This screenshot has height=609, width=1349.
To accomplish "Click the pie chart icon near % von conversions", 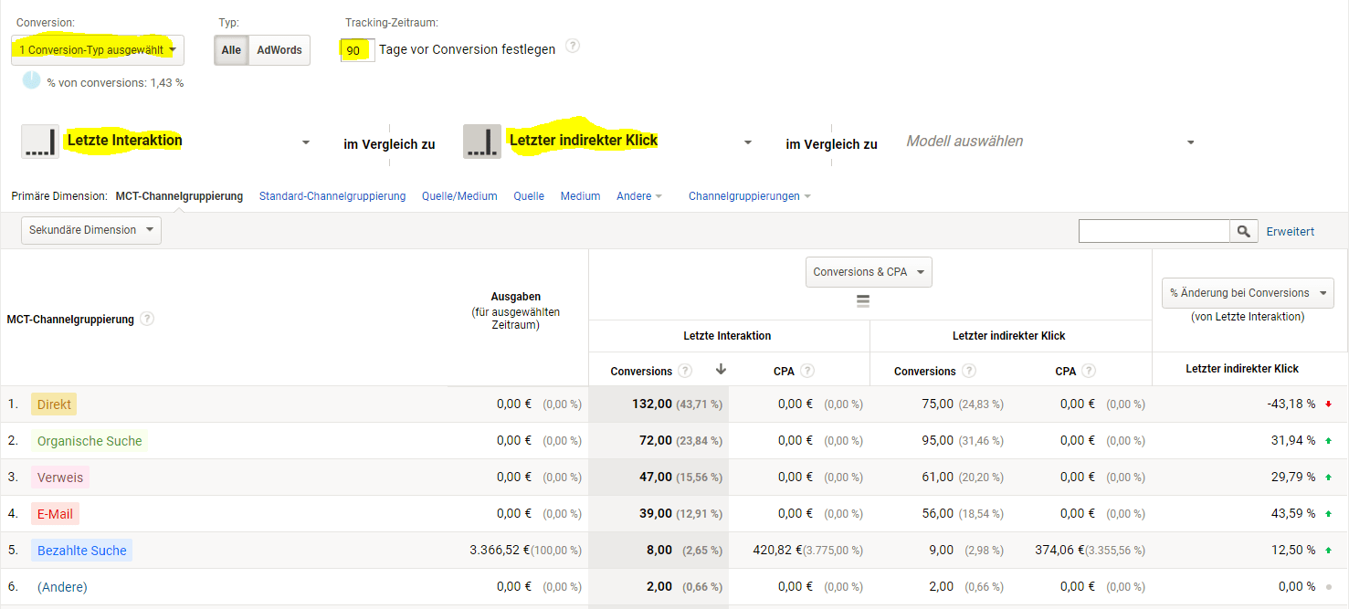I will point(30,80).
